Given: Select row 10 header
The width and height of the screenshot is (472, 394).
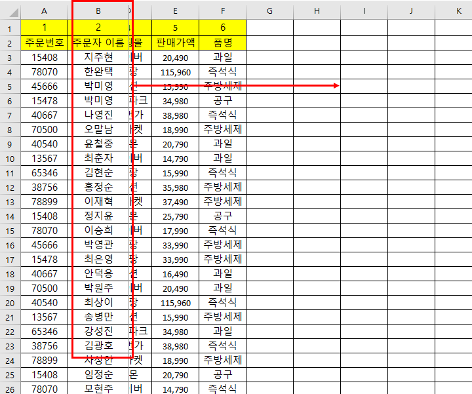Looking at the screenshot, I should click(10, 159).
